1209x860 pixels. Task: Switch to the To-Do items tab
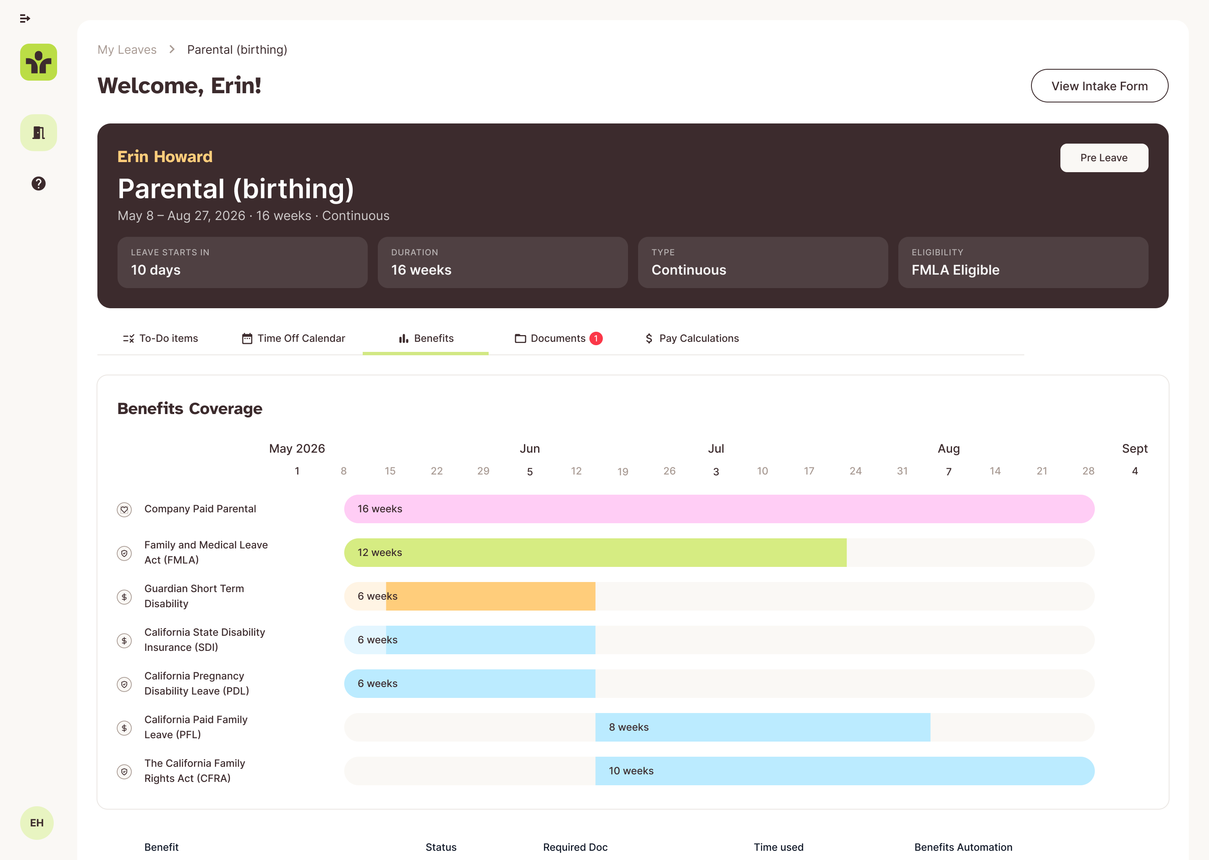tap(160, 338)
